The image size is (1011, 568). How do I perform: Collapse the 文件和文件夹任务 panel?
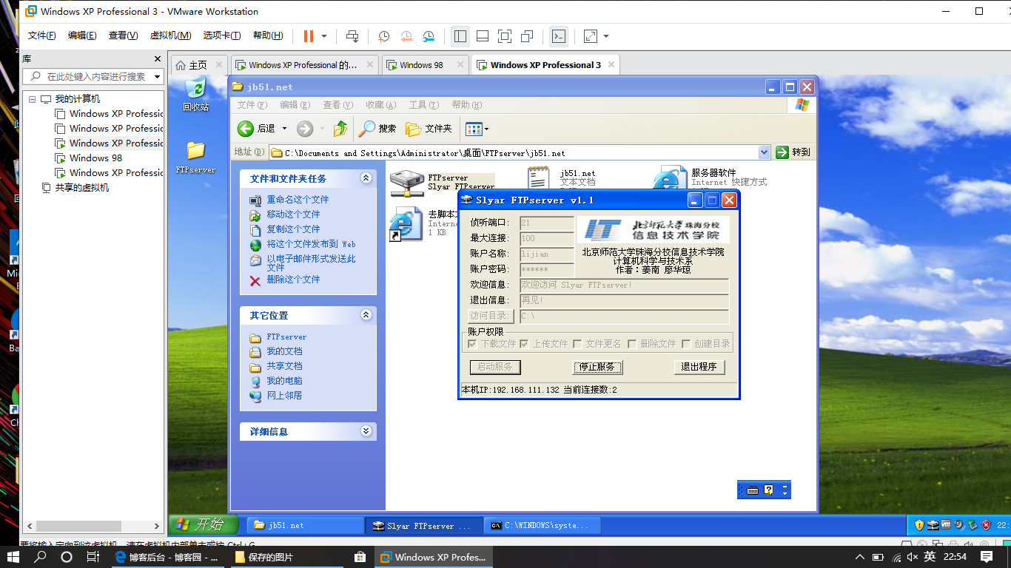366,178
